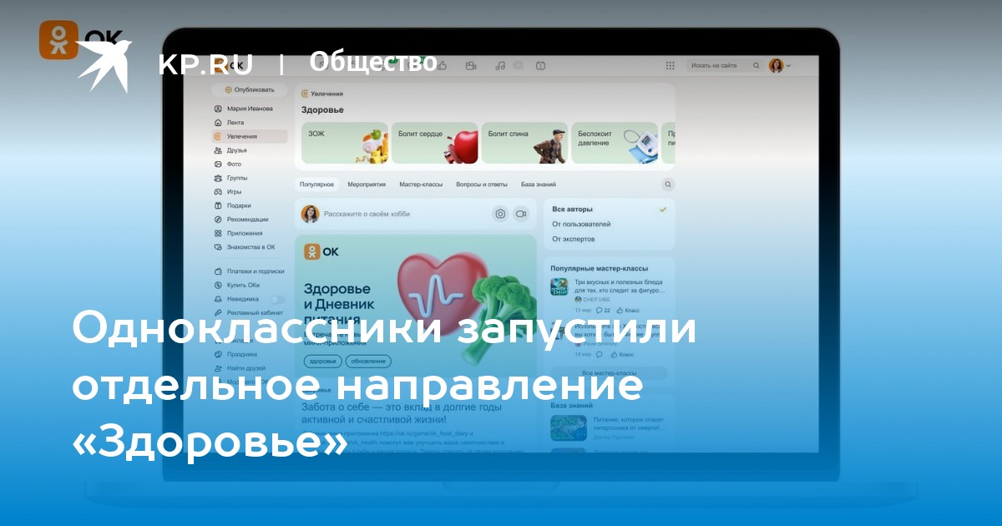Screen dimensions: 1002x526
Task: Click the Опубликовать button
Action: click(x=249, y=89)
